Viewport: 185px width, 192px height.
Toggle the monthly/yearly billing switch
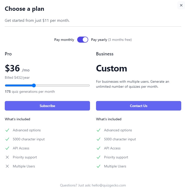tap(83, 40)
